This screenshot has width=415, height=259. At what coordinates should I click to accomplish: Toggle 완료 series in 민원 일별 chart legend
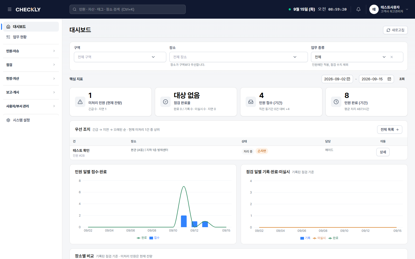click(142, 238)
